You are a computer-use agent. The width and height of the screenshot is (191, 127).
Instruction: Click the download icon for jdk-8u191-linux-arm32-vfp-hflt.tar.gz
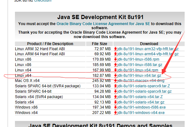click(x=115, y=49)
